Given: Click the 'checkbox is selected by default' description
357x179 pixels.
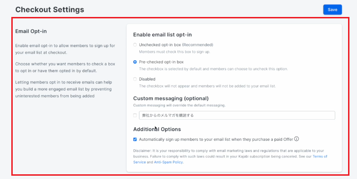Looking at the screenshot, I should (x=213, y=69).
